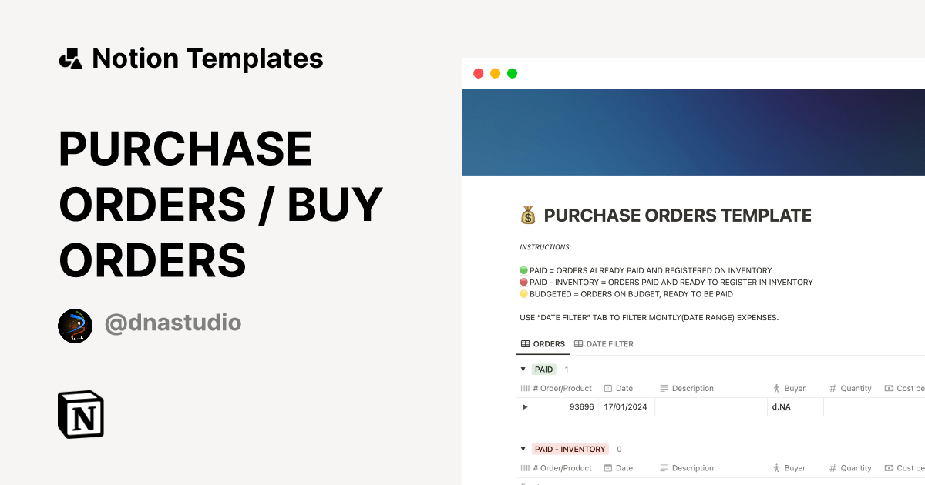This screenshot has width=925, height=485.
Task: Click the barcode icon in PAID header
Action: [x=526, y=389]
